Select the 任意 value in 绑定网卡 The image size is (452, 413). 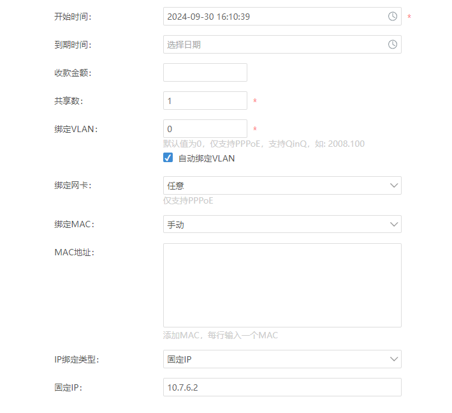(175, 186)
